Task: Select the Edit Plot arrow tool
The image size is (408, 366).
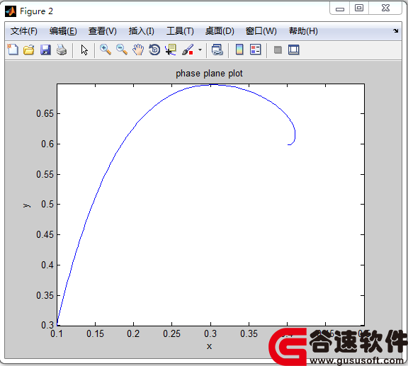Action: click(x=84, y=50)
